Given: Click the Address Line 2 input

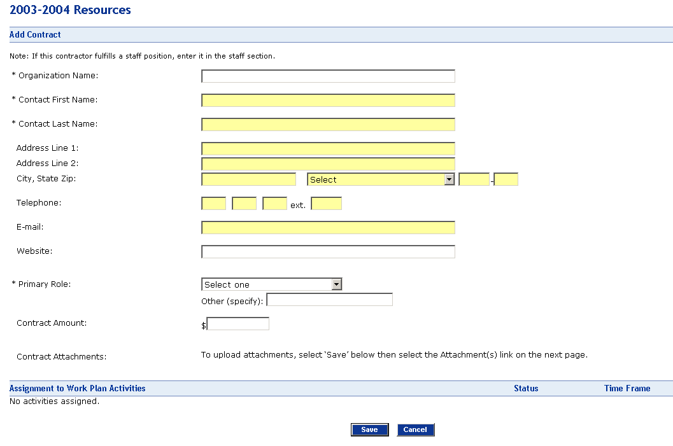Looking at the screenshot, I should (x=328, y=164).
